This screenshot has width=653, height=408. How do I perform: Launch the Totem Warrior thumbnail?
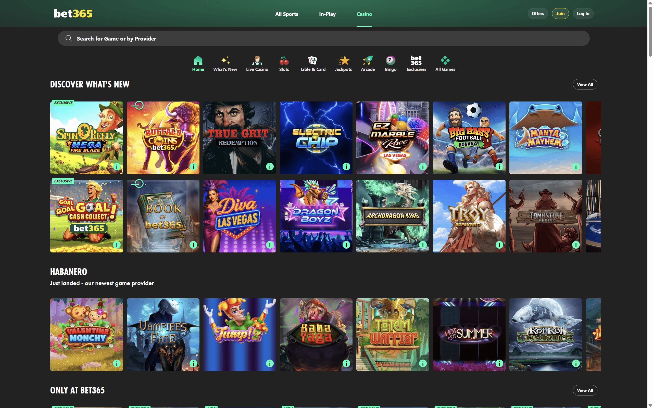[393, 334]
